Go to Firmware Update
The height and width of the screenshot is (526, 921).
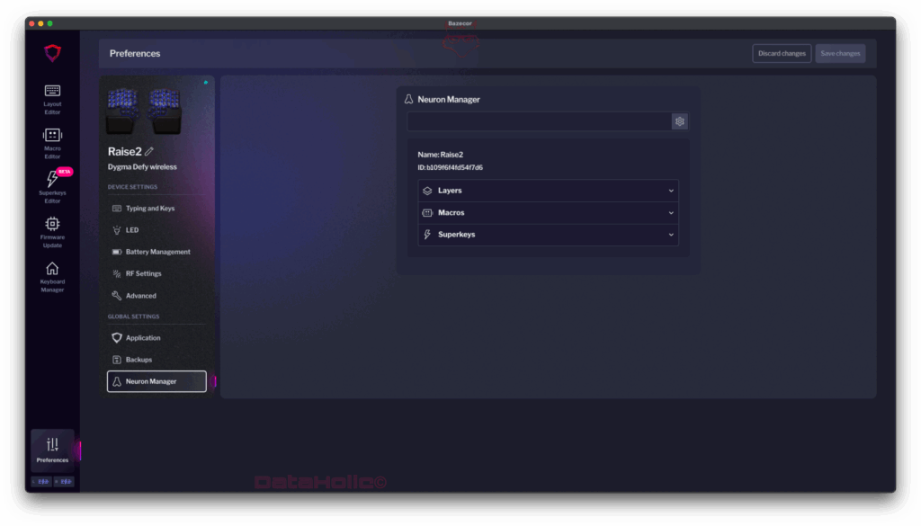[x=52, y=229]
